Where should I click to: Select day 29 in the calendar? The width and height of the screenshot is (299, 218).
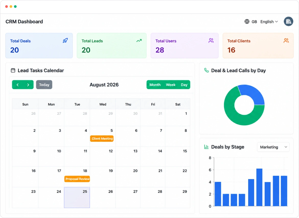[x=178, y=198]
